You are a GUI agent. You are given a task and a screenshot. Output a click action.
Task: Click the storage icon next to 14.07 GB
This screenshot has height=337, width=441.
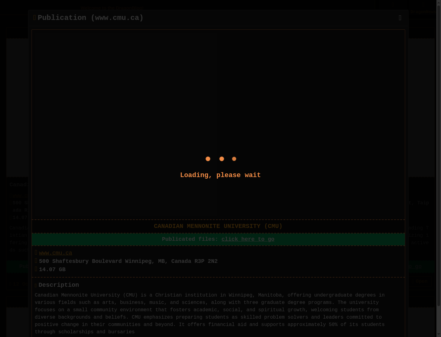36,269
